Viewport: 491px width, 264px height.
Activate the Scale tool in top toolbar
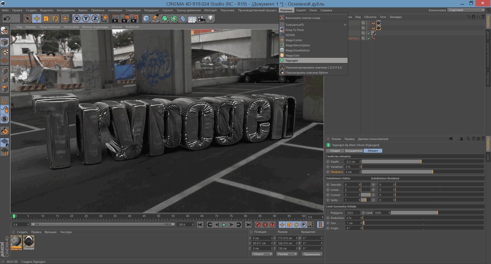46,18
